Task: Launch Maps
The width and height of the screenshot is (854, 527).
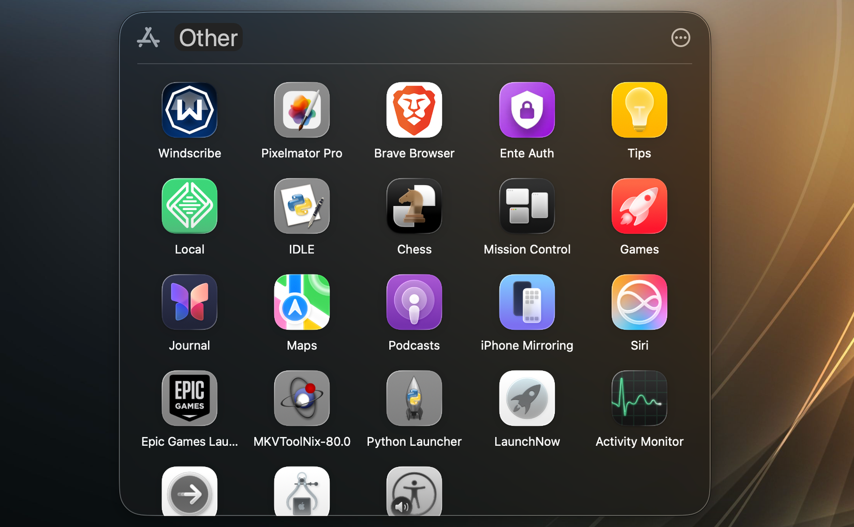Action: pos(302,302)
